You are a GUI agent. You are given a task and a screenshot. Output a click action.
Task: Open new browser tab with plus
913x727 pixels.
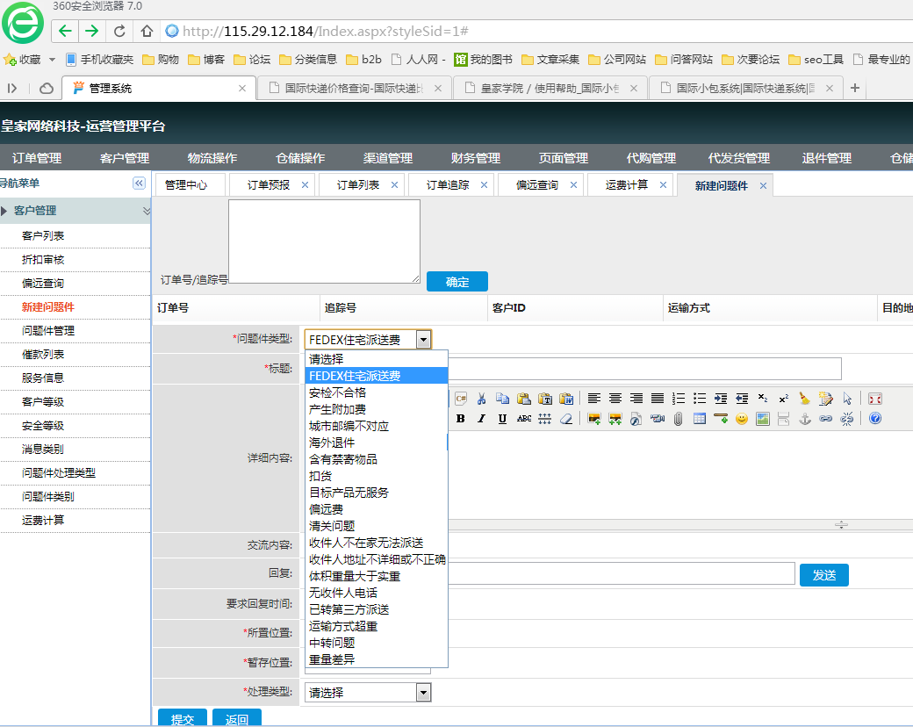855,88
